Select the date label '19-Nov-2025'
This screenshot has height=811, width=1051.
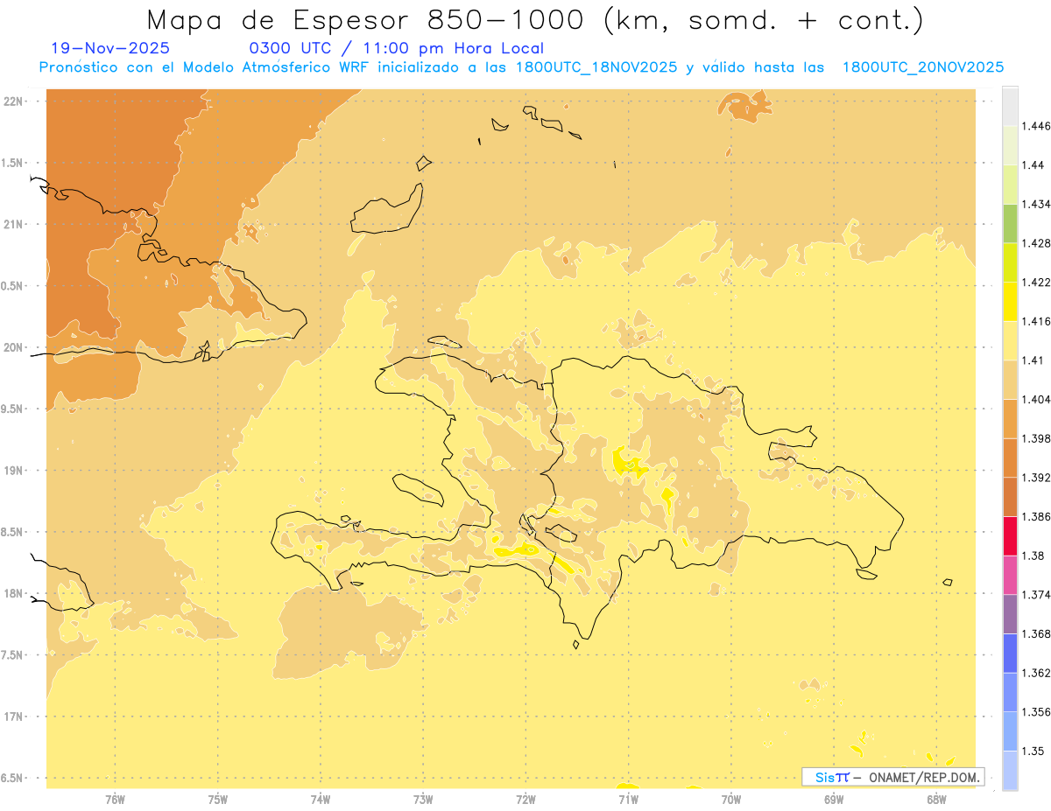pyautogui.click(x=110, y=48)
